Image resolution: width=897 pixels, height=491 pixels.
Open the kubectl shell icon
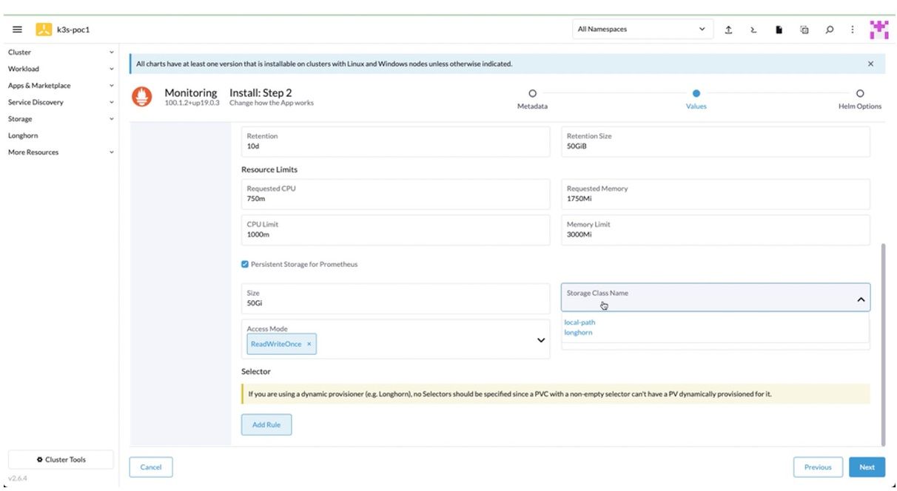753,30
